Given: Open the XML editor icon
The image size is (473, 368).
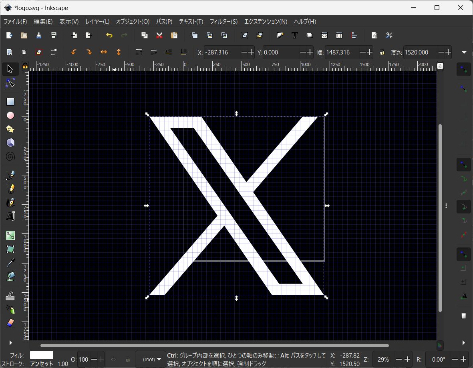Looking at the screenshot, I should [324, 35].
